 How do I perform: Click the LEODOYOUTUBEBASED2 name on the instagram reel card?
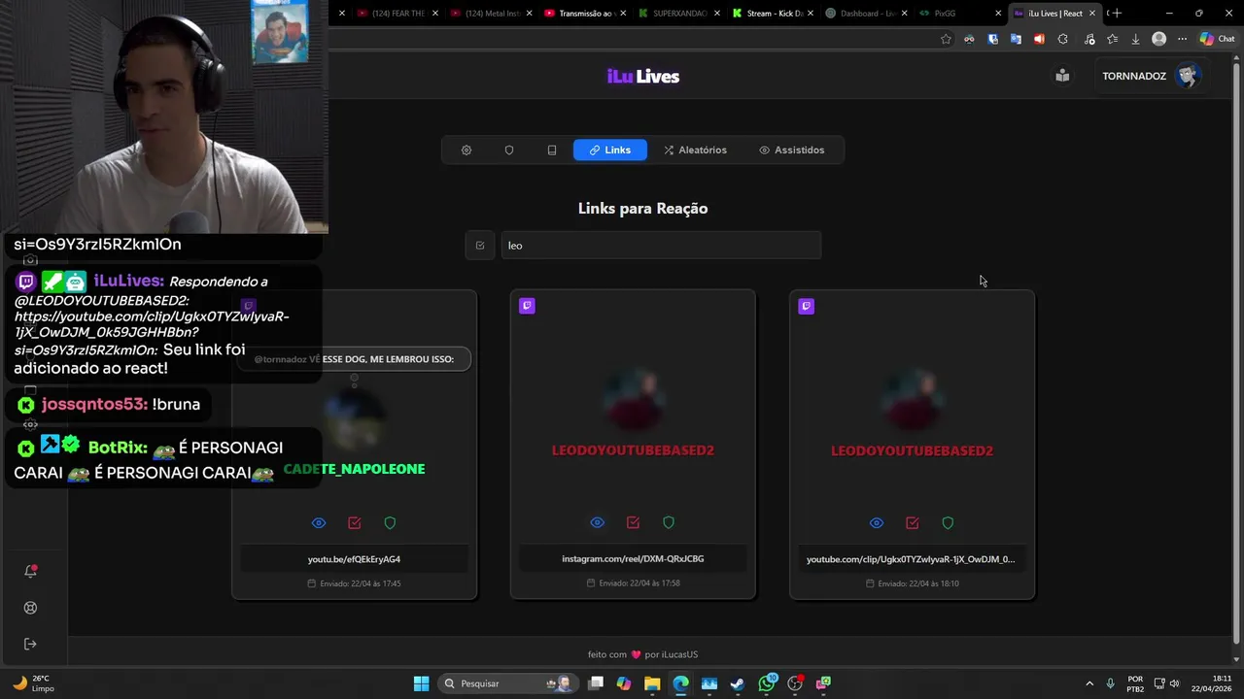[x=633, y=450]
